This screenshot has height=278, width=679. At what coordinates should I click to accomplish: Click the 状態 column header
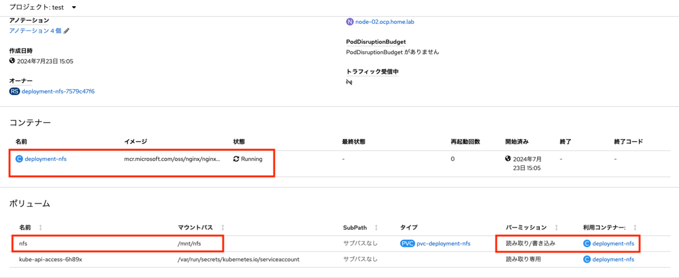click(x=239, y=141)
